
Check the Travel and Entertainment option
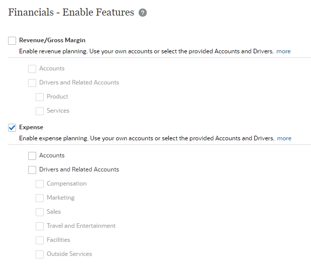coord(40,226)
